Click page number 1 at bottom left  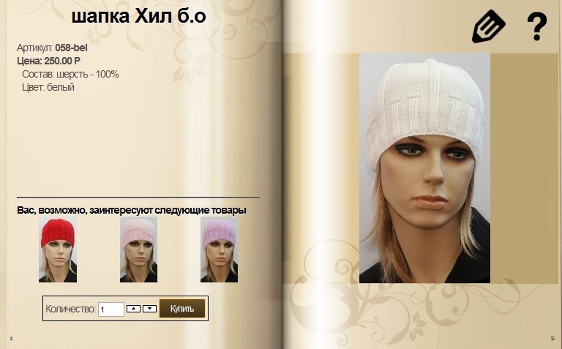coord(11,338)
